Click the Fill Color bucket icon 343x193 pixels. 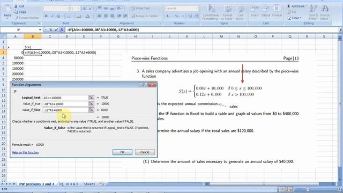click(x=79, y=16)
